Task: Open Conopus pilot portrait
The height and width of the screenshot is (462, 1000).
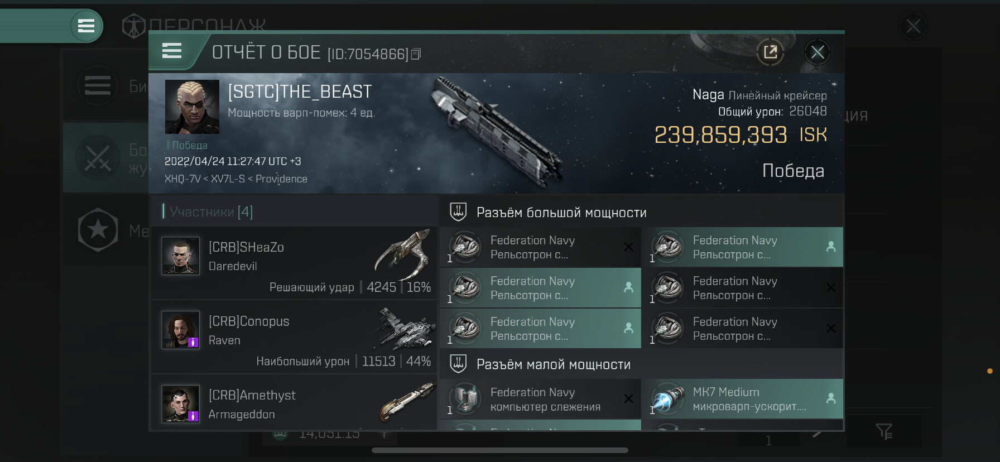Action: pyautogui.click(x=180, y=330)
